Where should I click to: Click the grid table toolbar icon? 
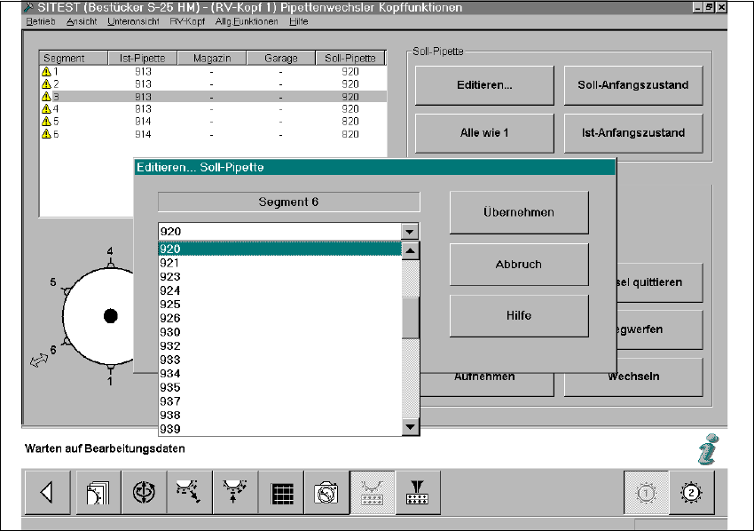tap(282, 493)
